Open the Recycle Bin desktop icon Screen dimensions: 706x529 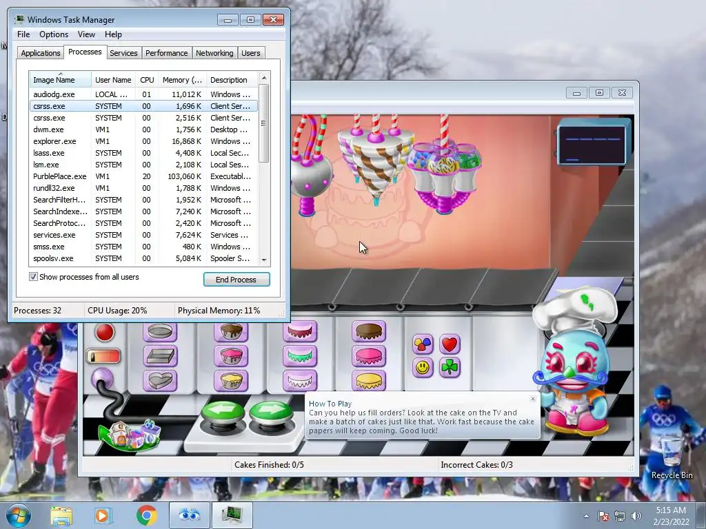672,458
